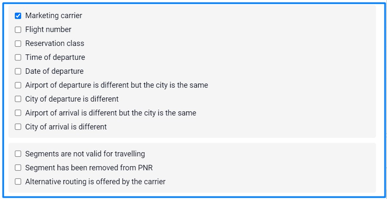This screenshot has height=199, width=387.
Task: Click 'Segment has been removed from PNR' text
Action: click(89, 168)
